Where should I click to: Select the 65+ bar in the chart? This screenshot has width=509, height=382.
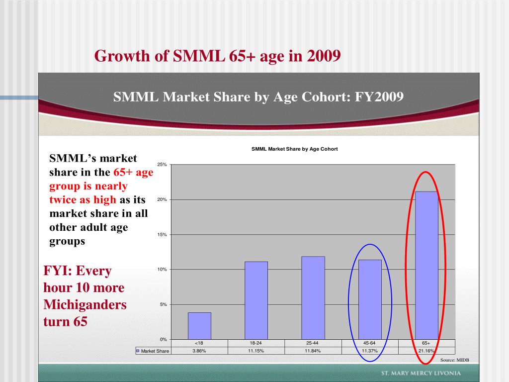pos(426,266)
